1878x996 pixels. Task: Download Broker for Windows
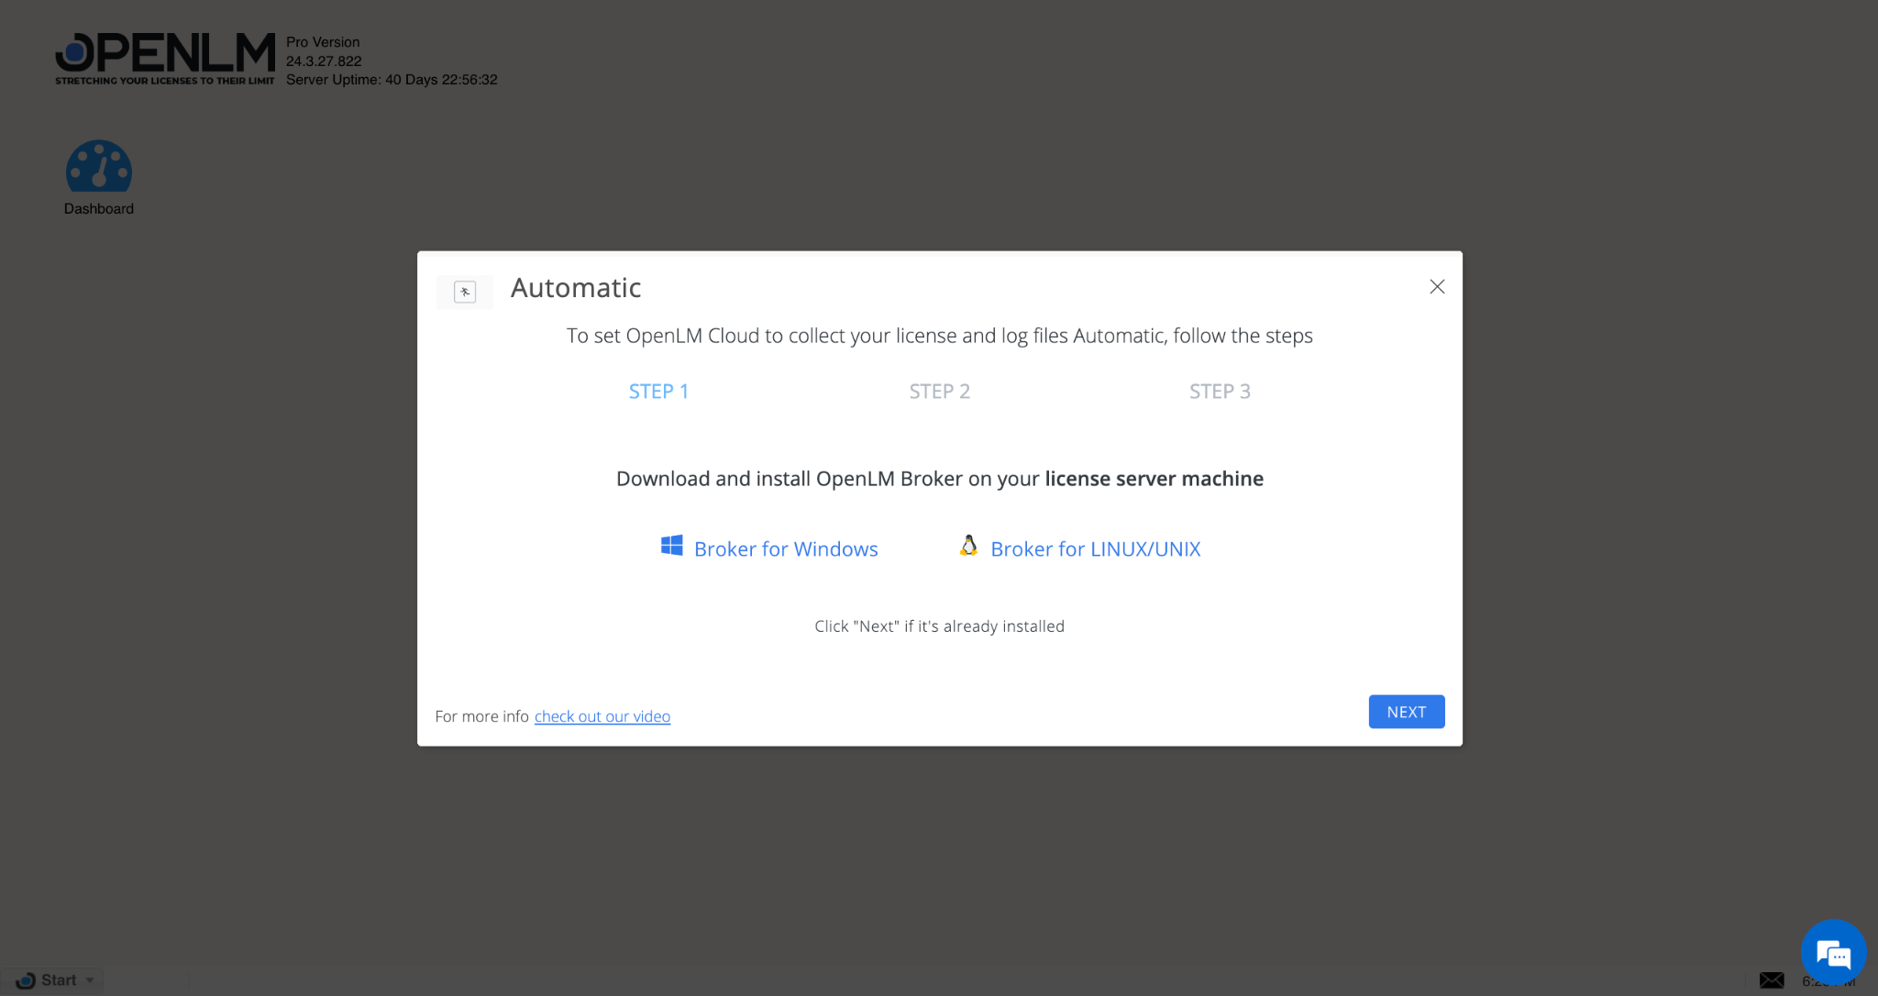click(x=786, y=548)
